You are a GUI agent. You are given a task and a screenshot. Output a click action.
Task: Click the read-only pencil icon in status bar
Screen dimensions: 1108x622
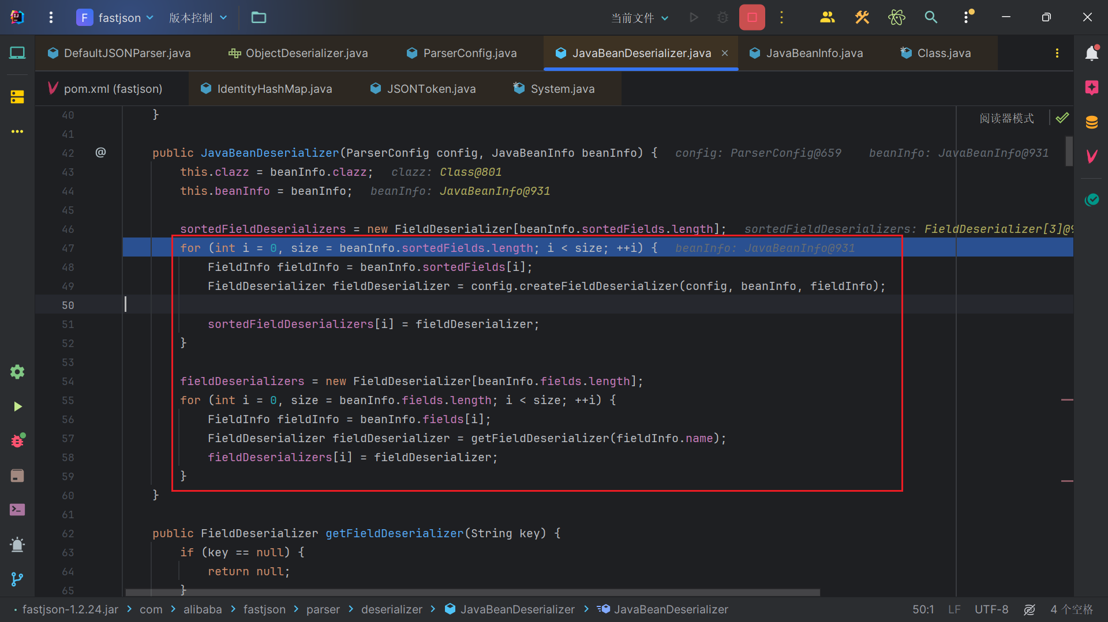[x=1030, y=609]
